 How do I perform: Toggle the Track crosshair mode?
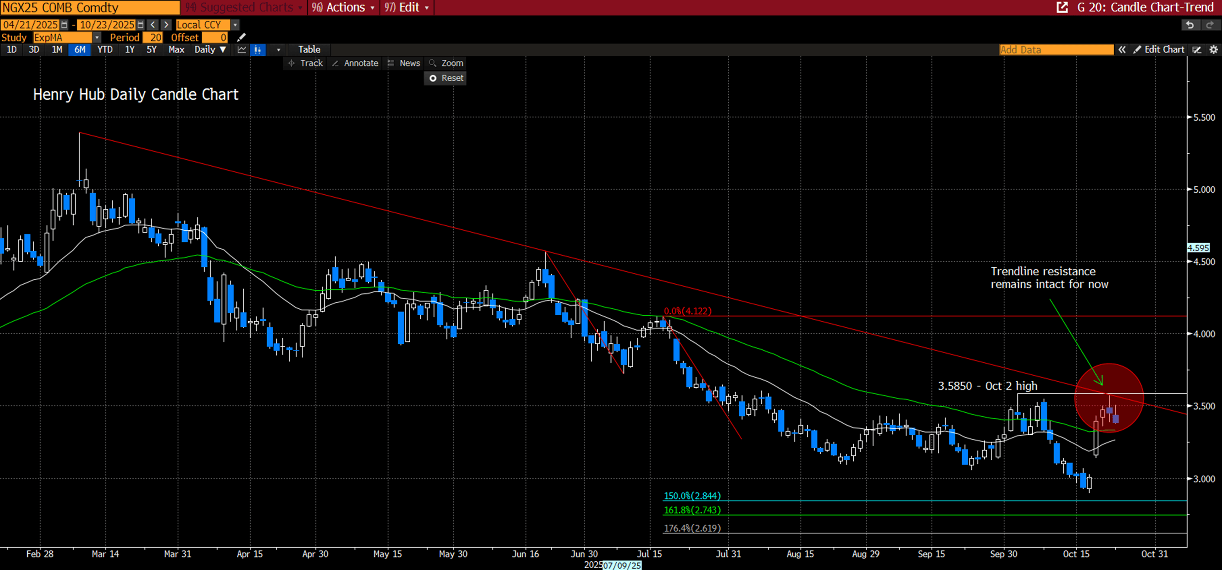[305, 63]
